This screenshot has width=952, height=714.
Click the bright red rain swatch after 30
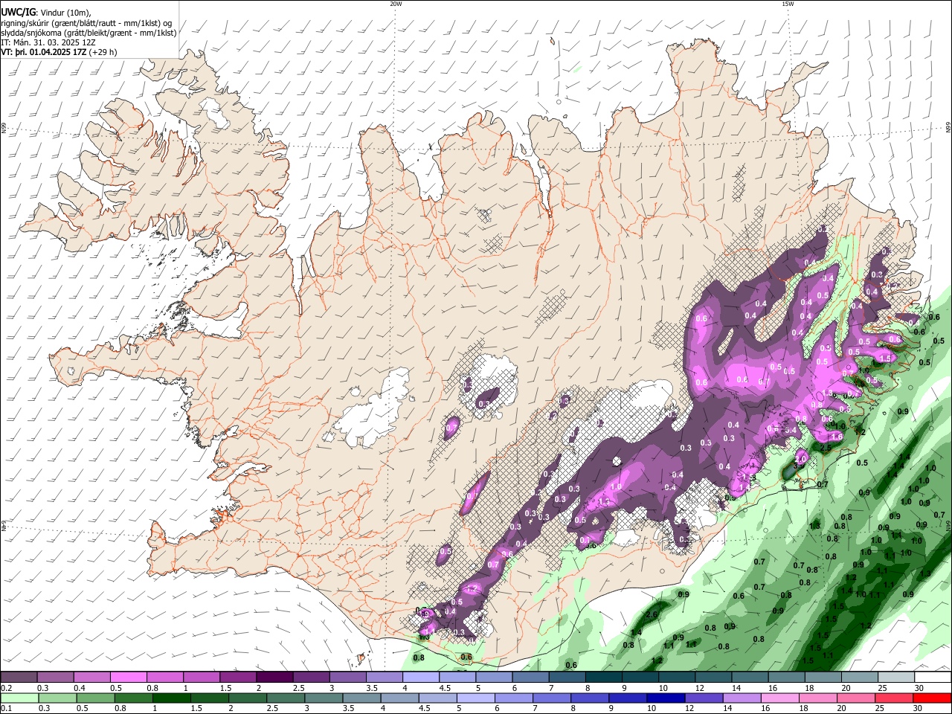(x=931, y=698)
